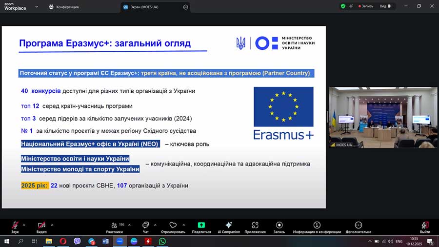Click the AI Companion sparkle beside the shield
Screen dimensions: 439x247
(351, 6)
